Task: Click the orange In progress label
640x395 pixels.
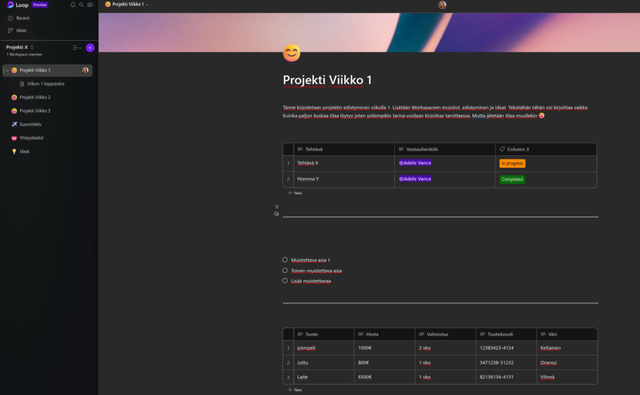Action: 512,163
